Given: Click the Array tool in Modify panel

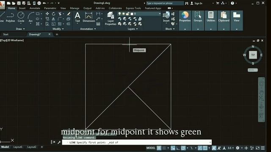Looking at the screenshot, I should 60,24.
